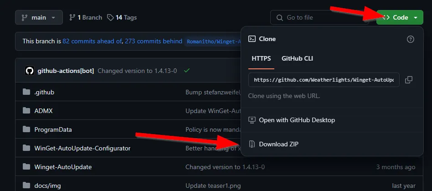Image resolution: width=432 pixels, height=191 pixels.
Task: Open the ADMX folder
Action: (43, 111)
